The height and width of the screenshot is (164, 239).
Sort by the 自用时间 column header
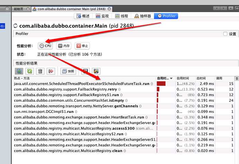coord(185,78)
